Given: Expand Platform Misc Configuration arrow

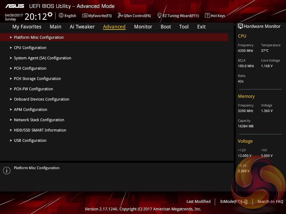Looking at the screenshot, I should 11,37.
